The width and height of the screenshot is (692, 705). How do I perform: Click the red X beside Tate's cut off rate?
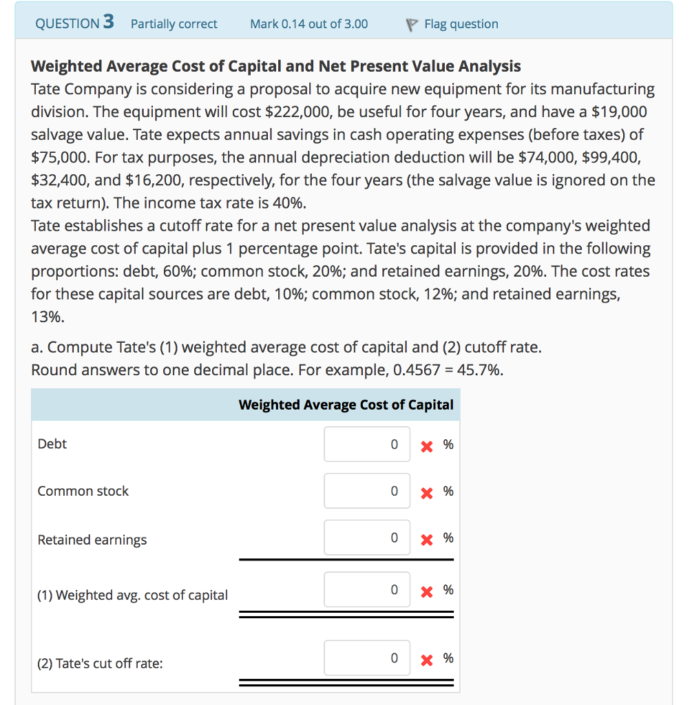point(426,658)
